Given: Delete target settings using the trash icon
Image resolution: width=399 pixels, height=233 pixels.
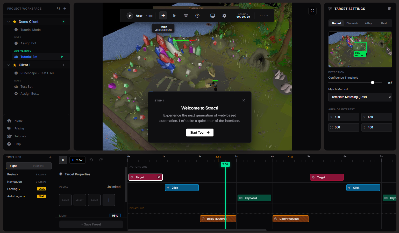Looking at the screenshot, I should 389,9.
